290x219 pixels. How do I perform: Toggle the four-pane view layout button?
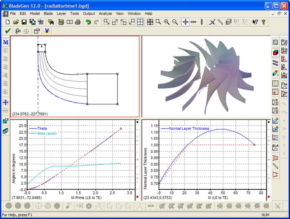(140, 22)
